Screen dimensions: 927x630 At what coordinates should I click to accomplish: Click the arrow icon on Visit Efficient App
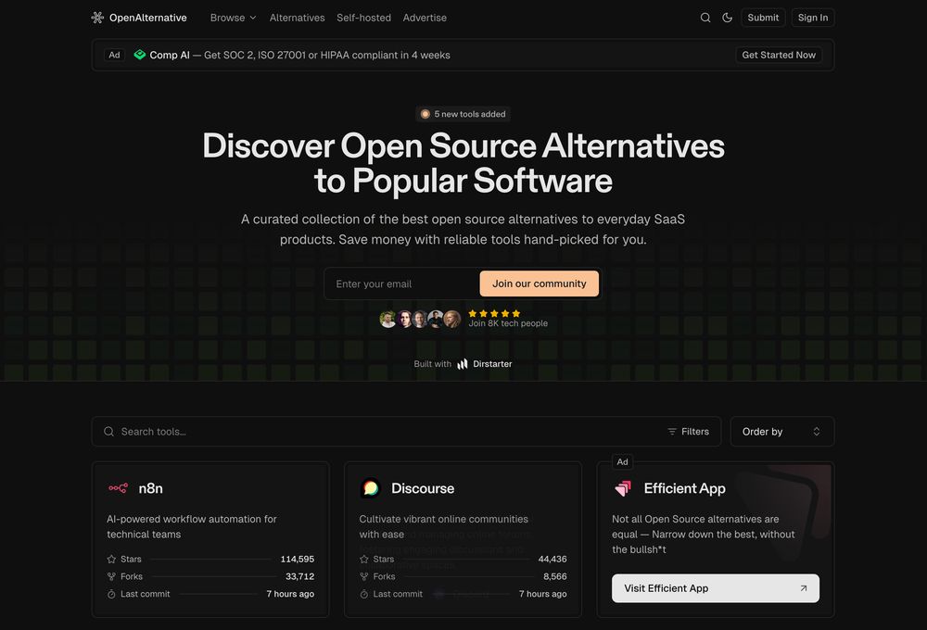tap(804, 588)
